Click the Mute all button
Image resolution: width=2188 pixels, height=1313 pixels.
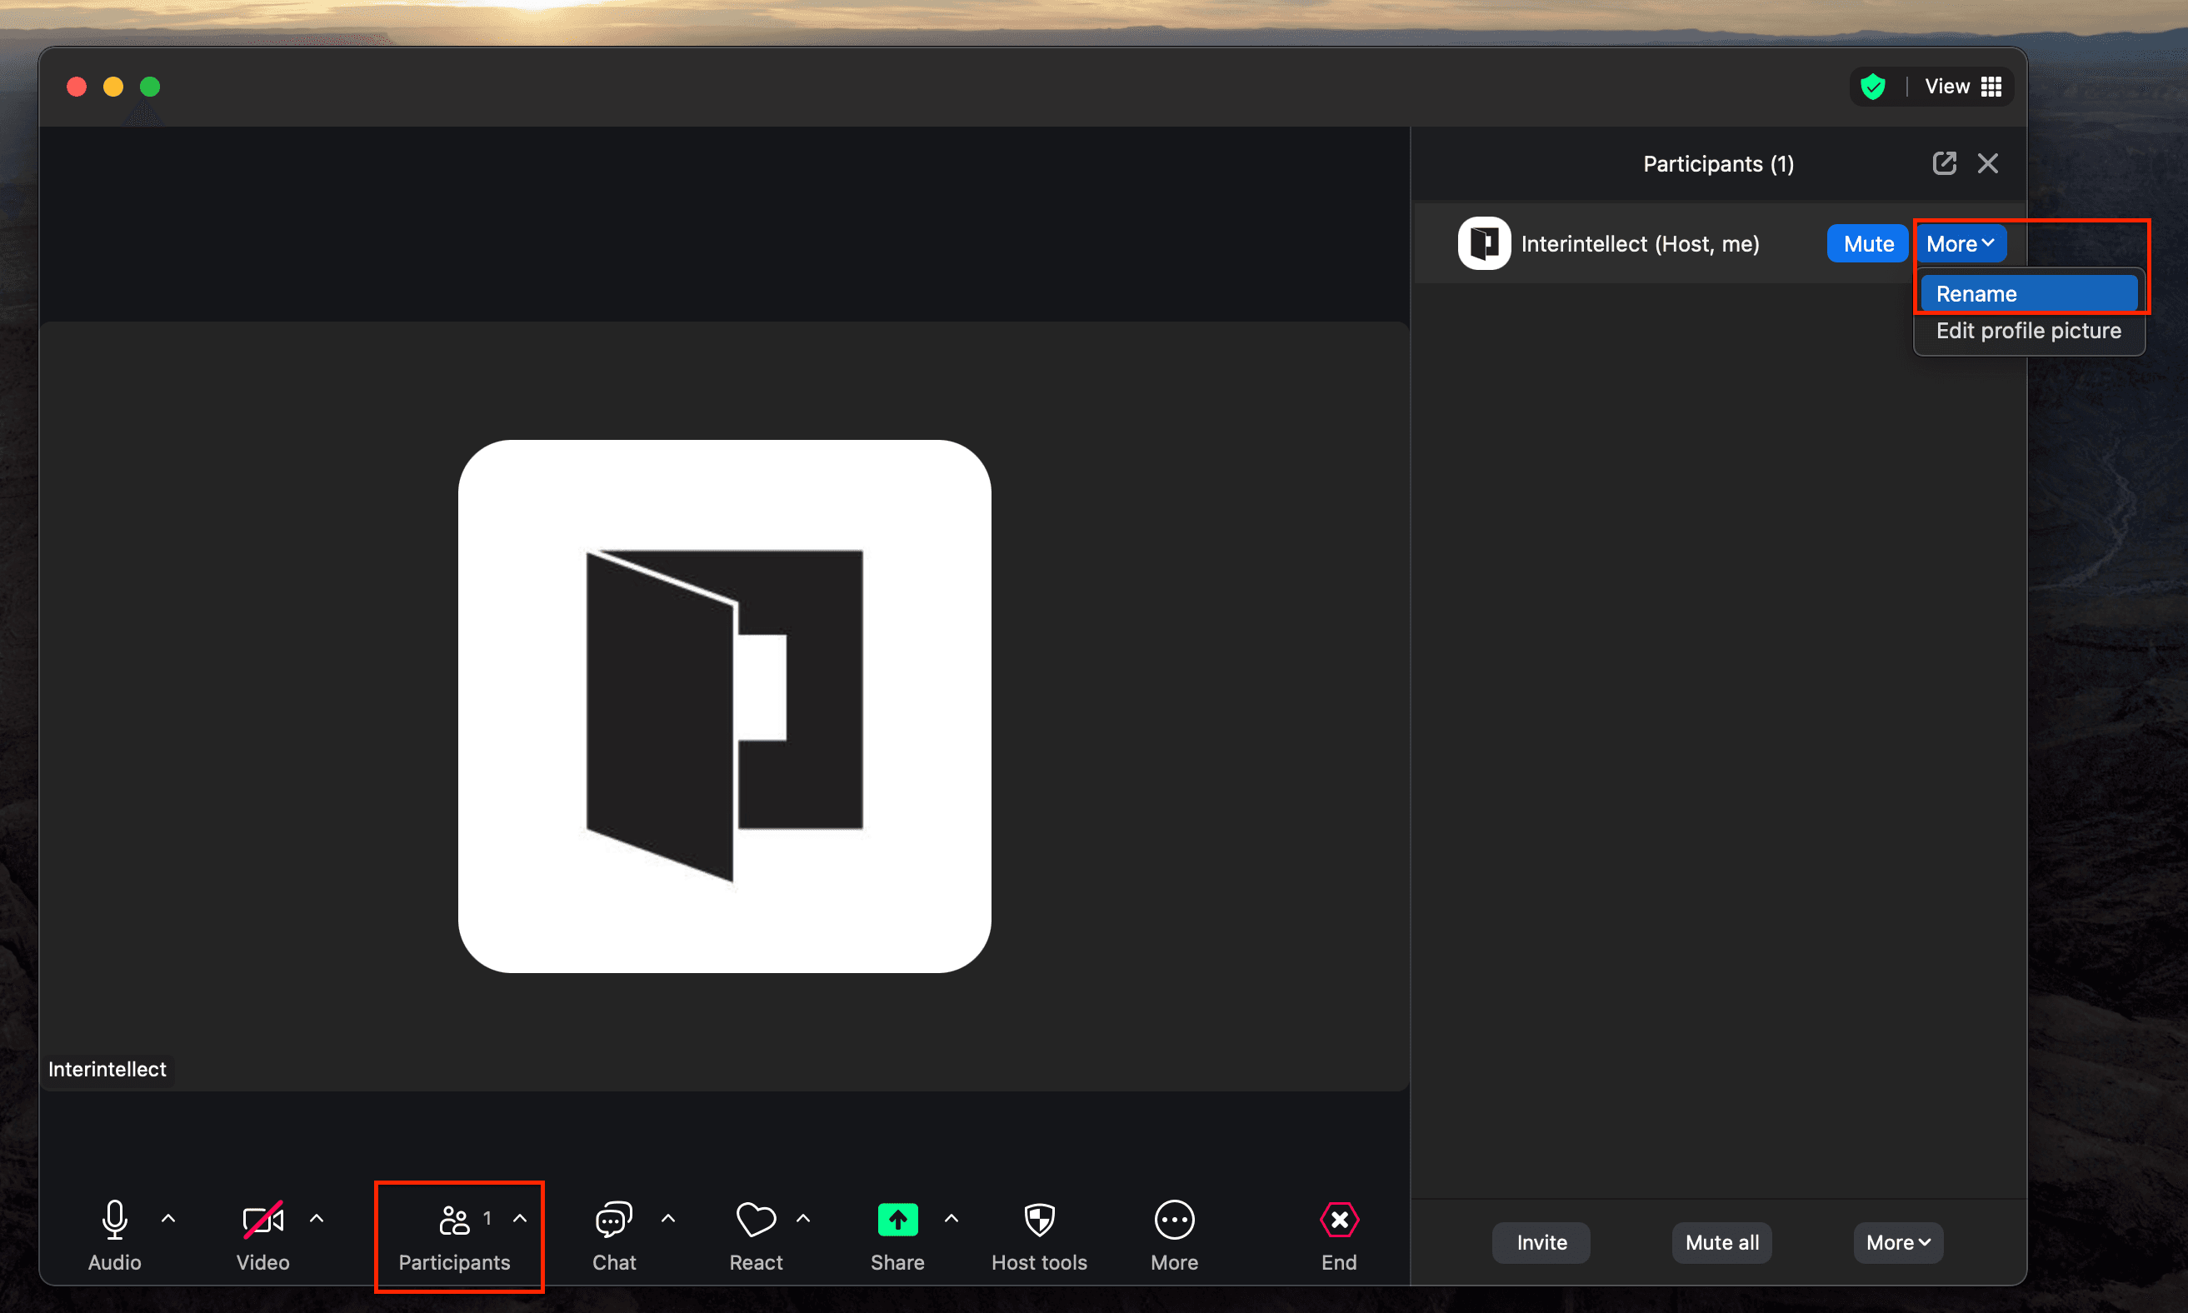1721,1243
